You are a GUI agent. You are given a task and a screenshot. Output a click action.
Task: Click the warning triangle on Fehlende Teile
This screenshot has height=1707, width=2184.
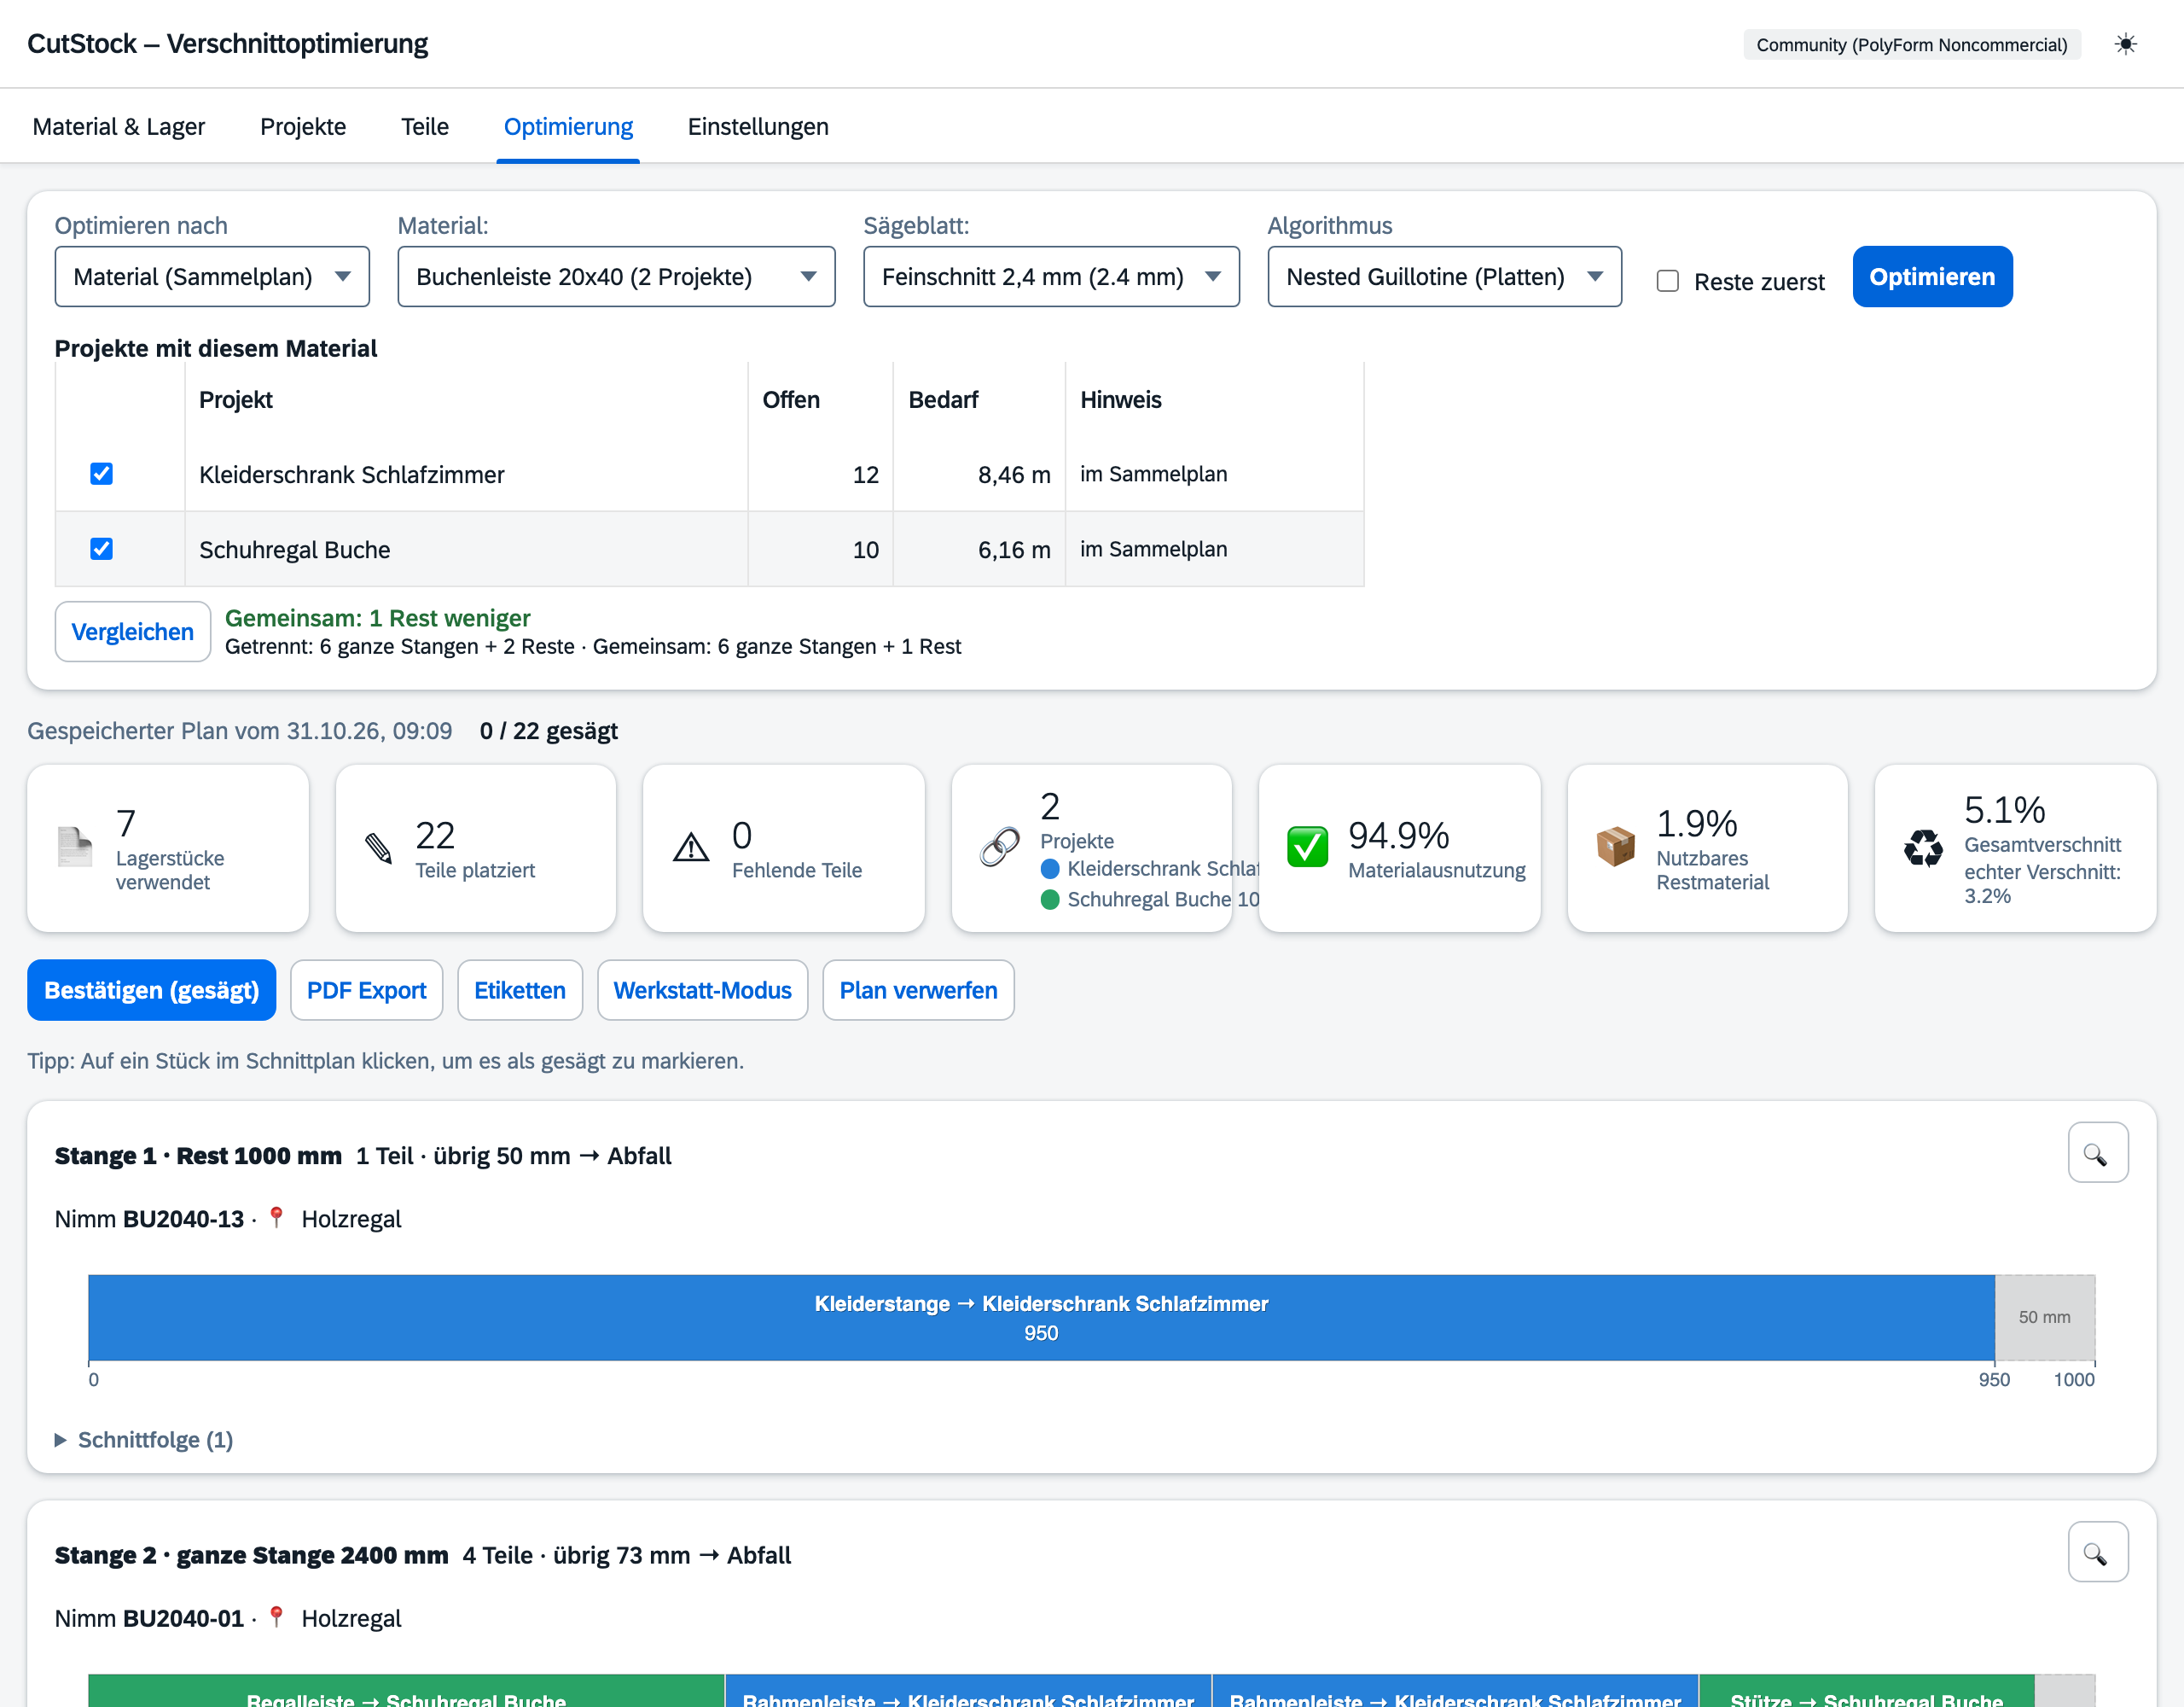pyautogui.click(x=690, y=848)
